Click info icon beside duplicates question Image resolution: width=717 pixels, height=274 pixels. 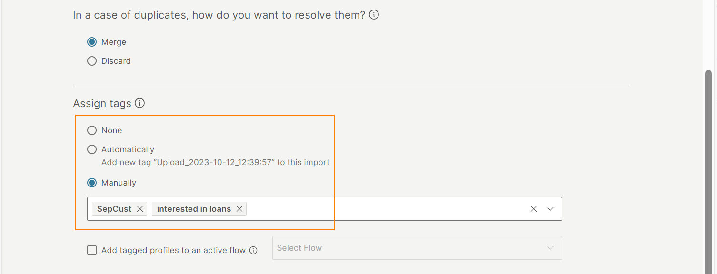coord(374,15)
